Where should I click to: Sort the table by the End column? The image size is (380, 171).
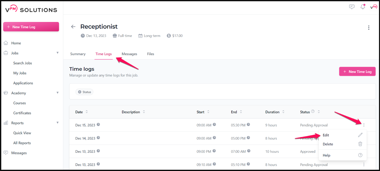[241, 112]
